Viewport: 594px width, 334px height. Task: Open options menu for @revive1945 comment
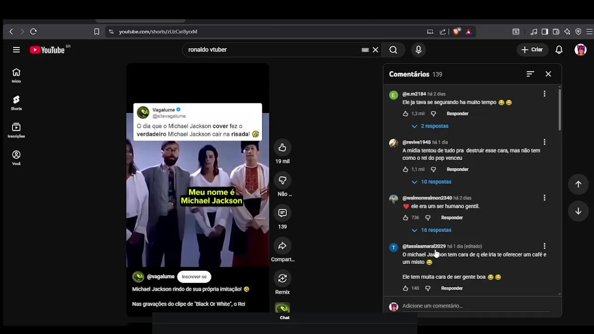click(x=544, y=142)
